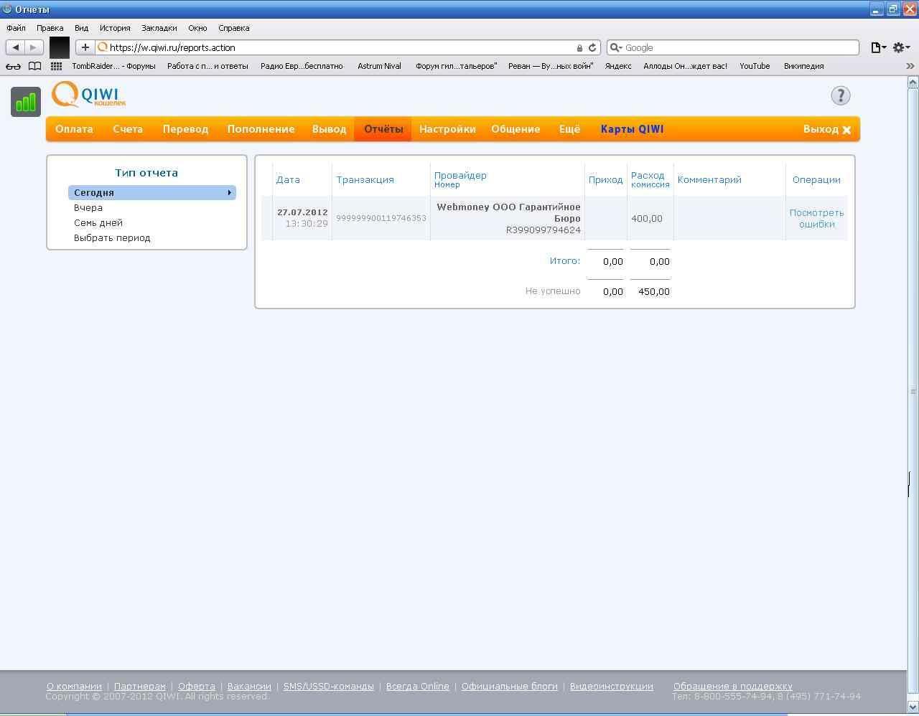Viewport: 919px width, 716px height.
Task: Click the vertical scrollbar thumb grip
Action: coord(913,391)
